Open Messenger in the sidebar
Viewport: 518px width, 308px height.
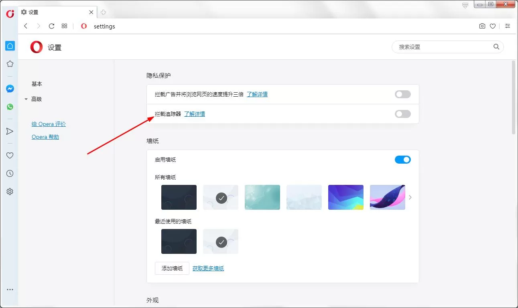coord(10,89)
